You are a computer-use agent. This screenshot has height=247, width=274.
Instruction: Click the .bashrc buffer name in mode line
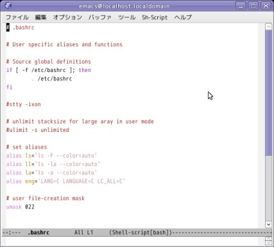[x=39, y=232]
